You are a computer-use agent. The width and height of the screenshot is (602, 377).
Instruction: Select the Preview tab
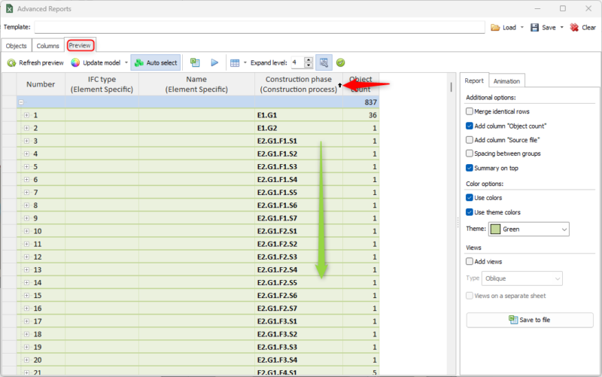tap(80, 45)
